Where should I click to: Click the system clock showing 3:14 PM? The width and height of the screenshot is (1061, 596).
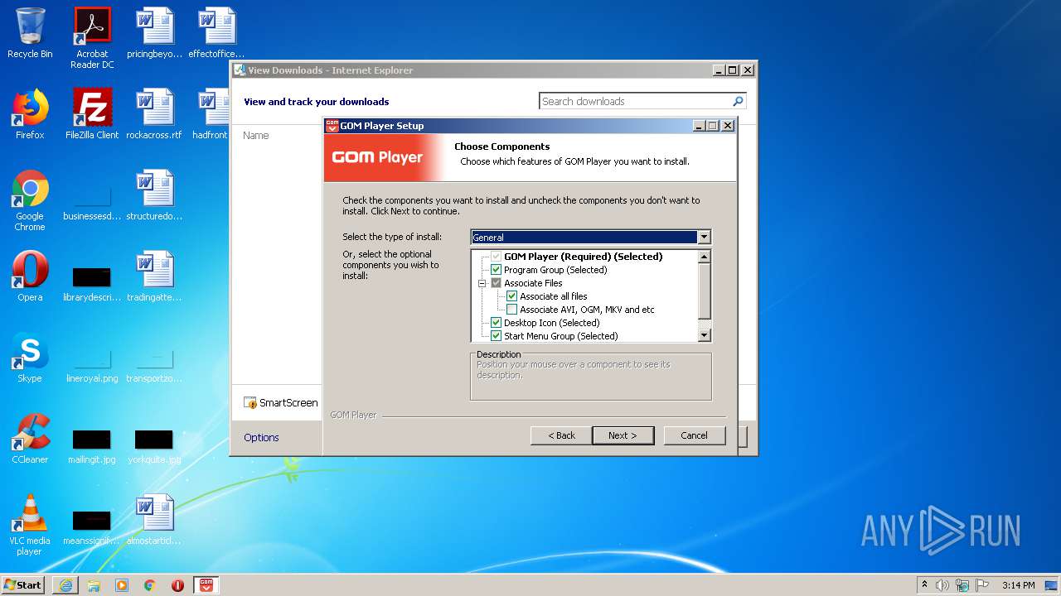tap(1018, 585)
